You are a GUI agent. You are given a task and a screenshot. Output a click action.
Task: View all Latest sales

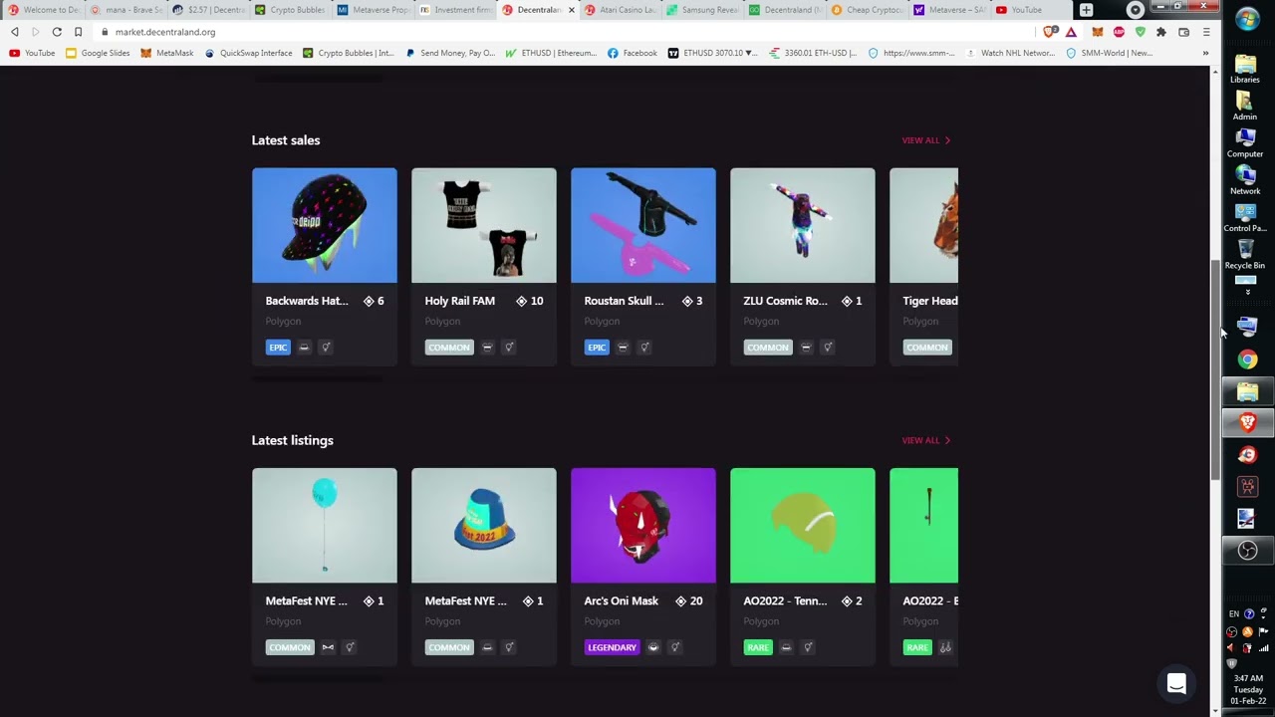click(x=925, y=140)
